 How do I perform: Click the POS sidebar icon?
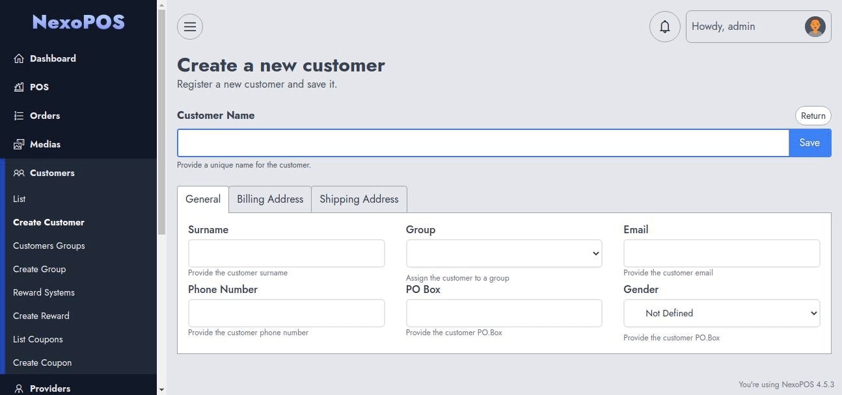click(x=19, y=87)
